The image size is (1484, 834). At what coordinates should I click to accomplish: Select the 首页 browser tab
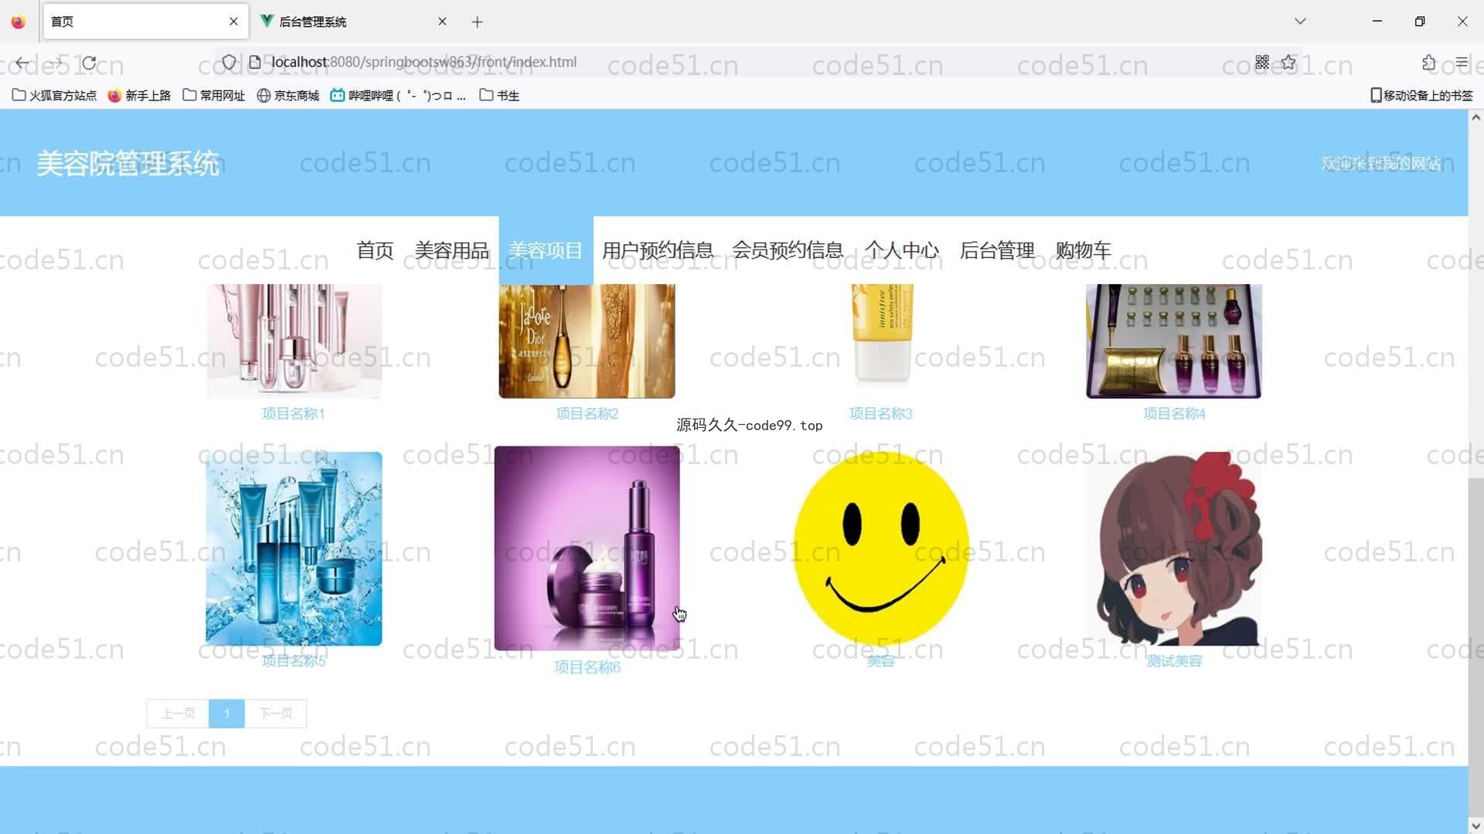[x=145, y=22]
